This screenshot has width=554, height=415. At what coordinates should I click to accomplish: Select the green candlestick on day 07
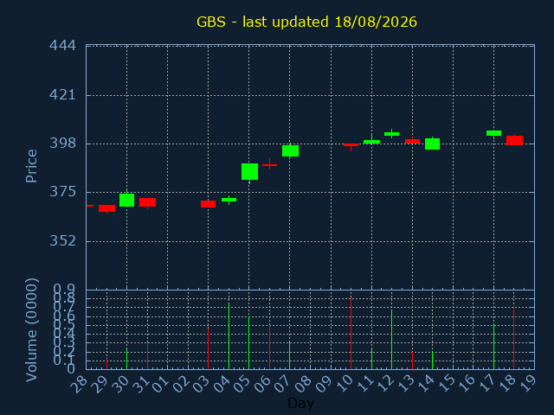pyautogui.click(x=291, y=150)
